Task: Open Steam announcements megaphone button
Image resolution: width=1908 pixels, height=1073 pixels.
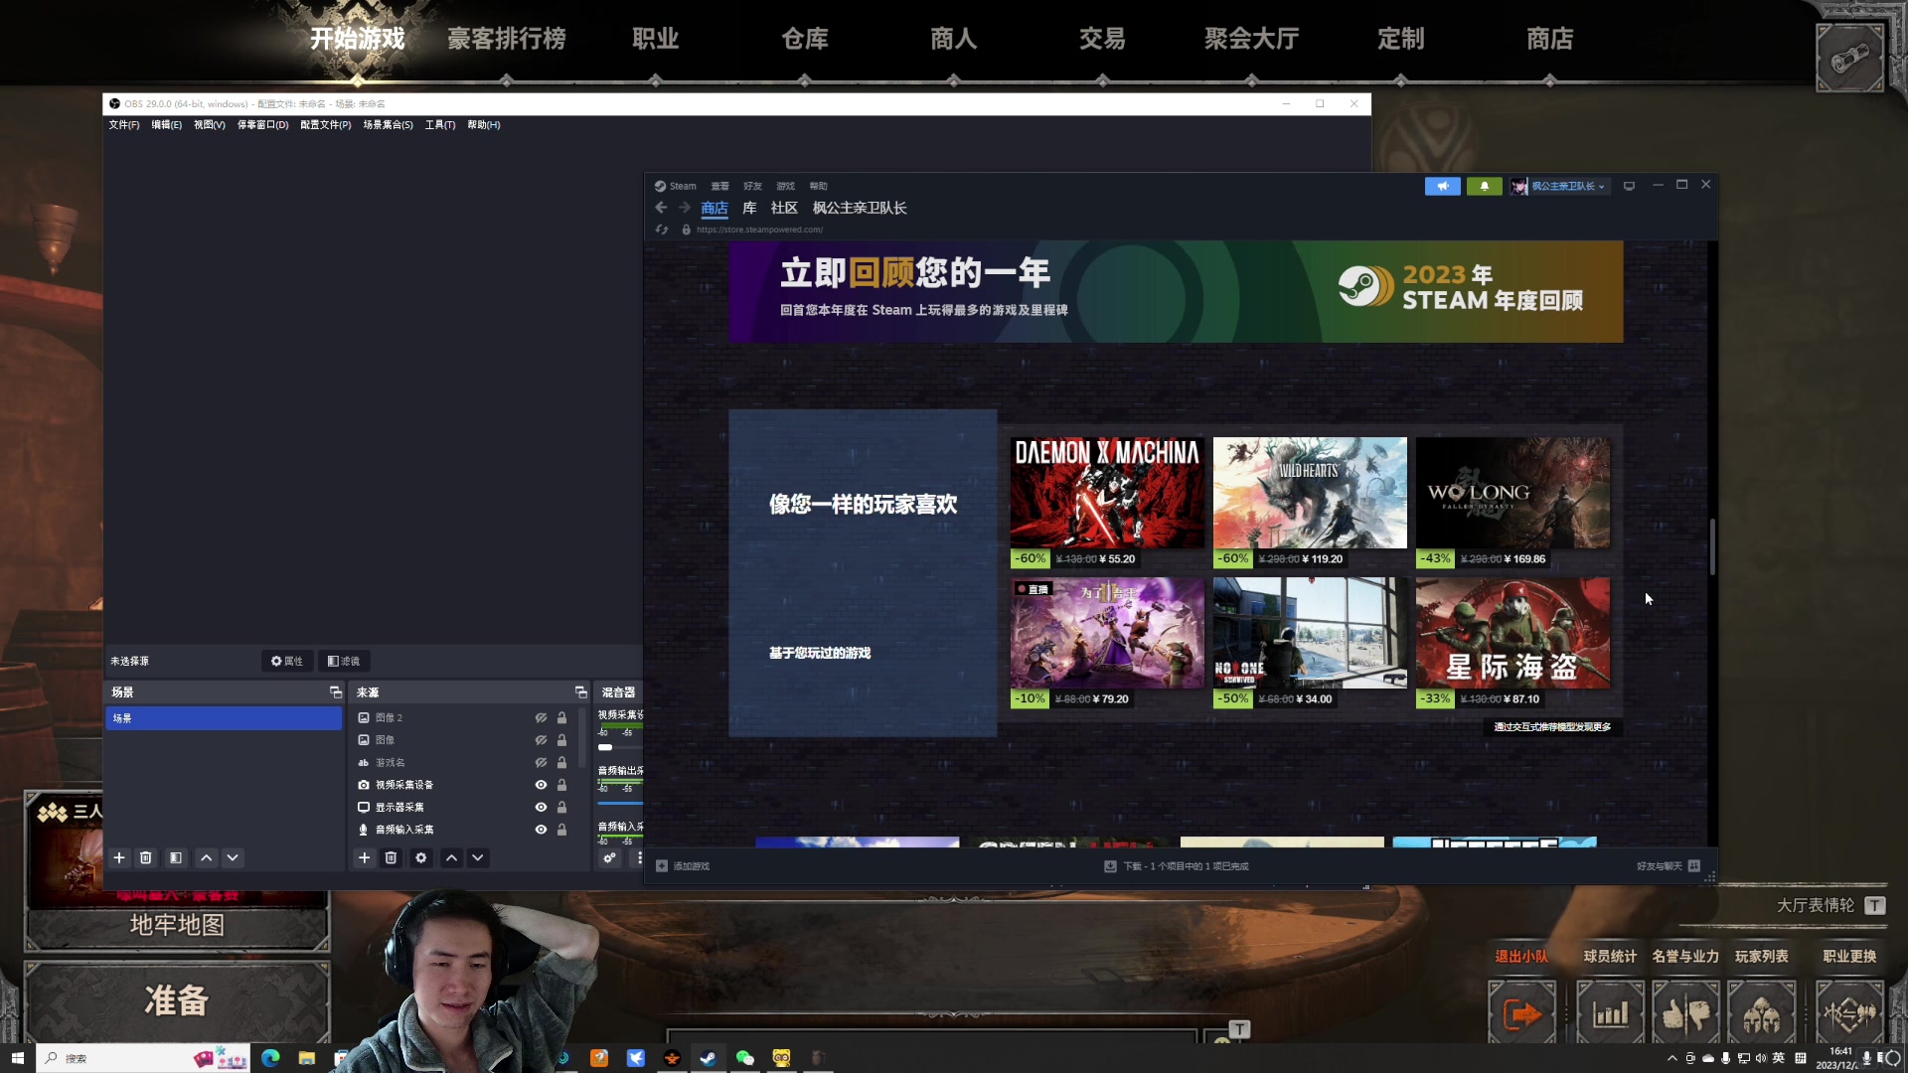Action: pos(1443,186)
